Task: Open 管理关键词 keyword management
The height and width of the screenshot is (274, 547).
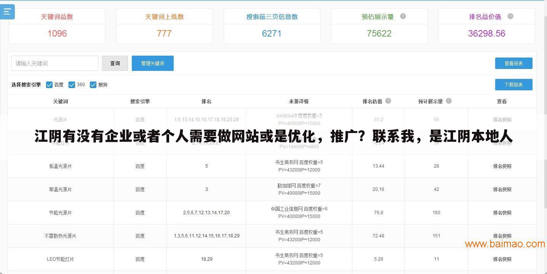Action: tap(152, 63)
